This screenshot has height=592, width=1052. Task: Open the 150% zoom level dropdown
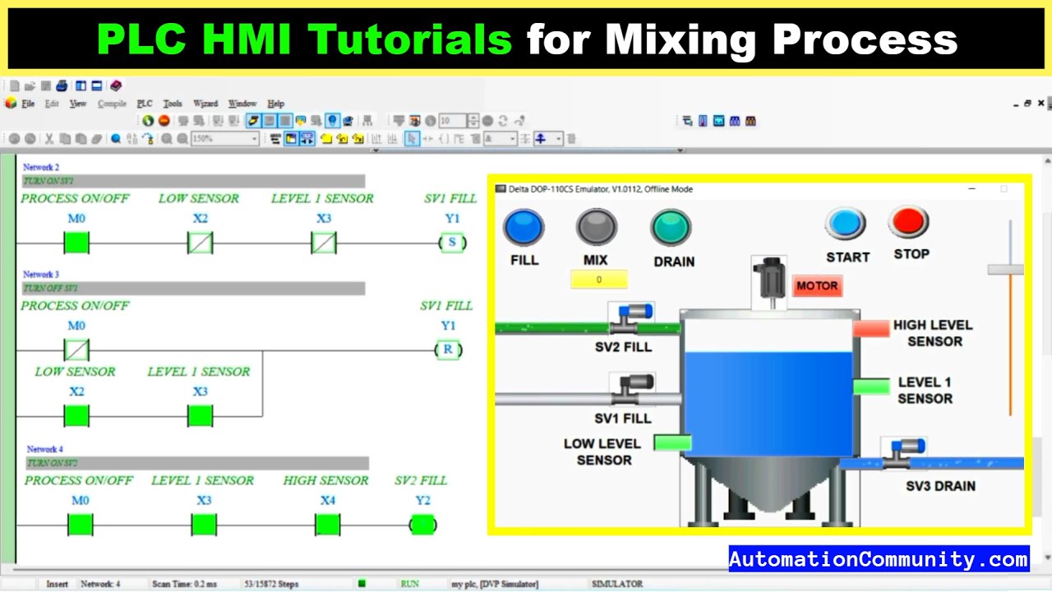coord(252,139)
